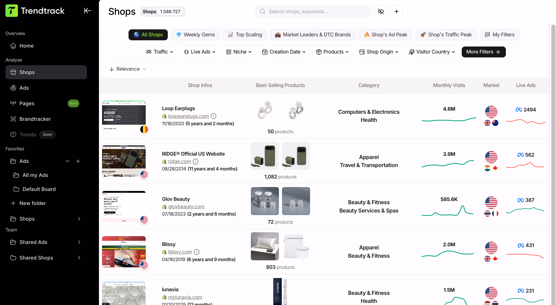Click the Trendtrack logo
Image resolution: width=556 pixels, height=305 pixels.
pyautogui.click(x=35, y=11)
